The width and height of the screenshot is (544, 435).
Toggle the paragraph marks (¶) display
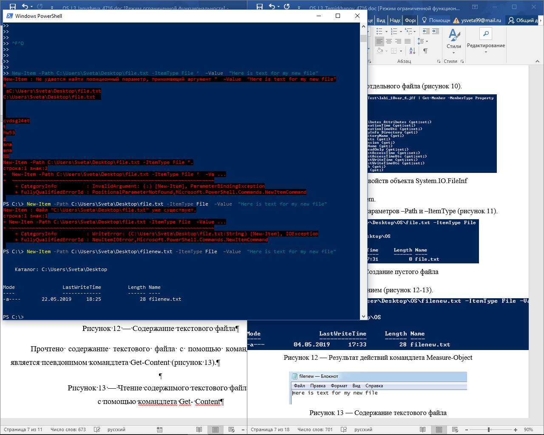[x=425, y=51]
